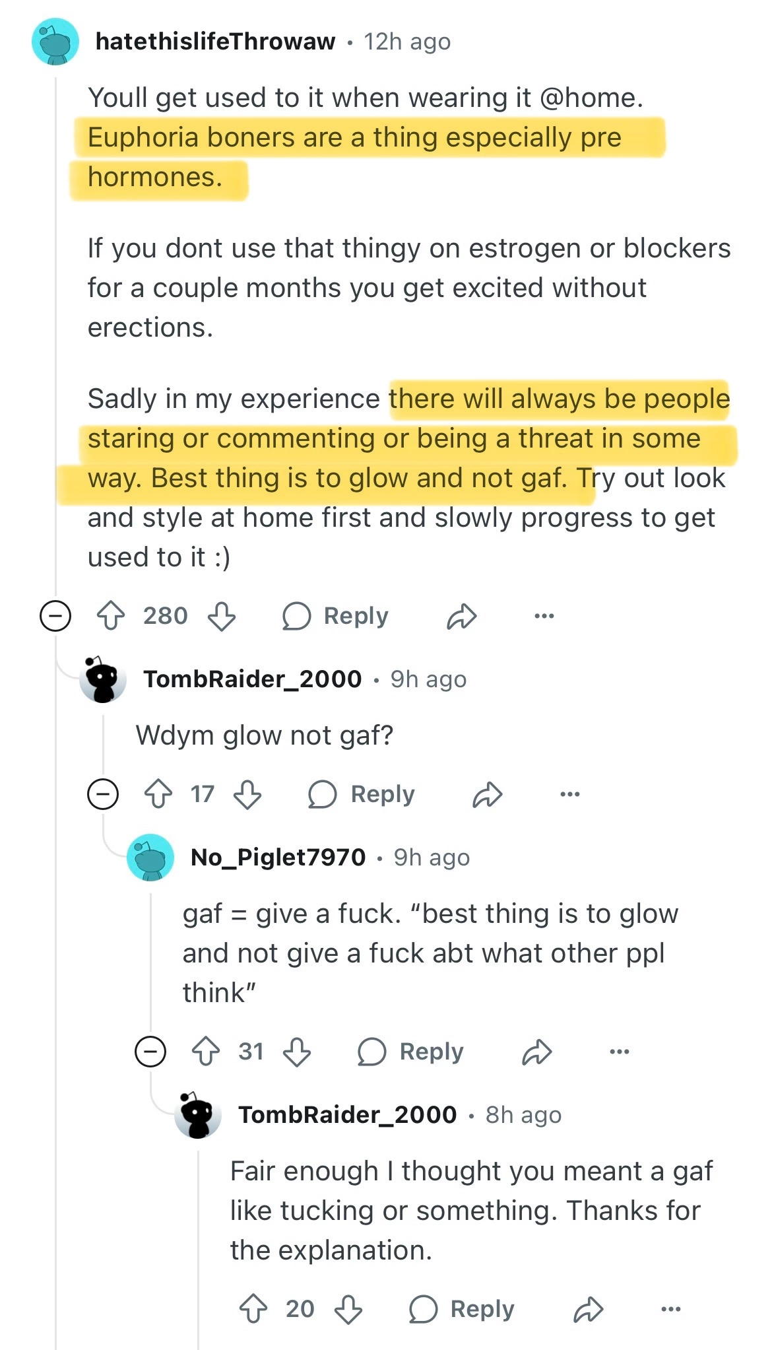
Task: Open hatethislifeThrowaw's user profile
Action: point(215,42)
